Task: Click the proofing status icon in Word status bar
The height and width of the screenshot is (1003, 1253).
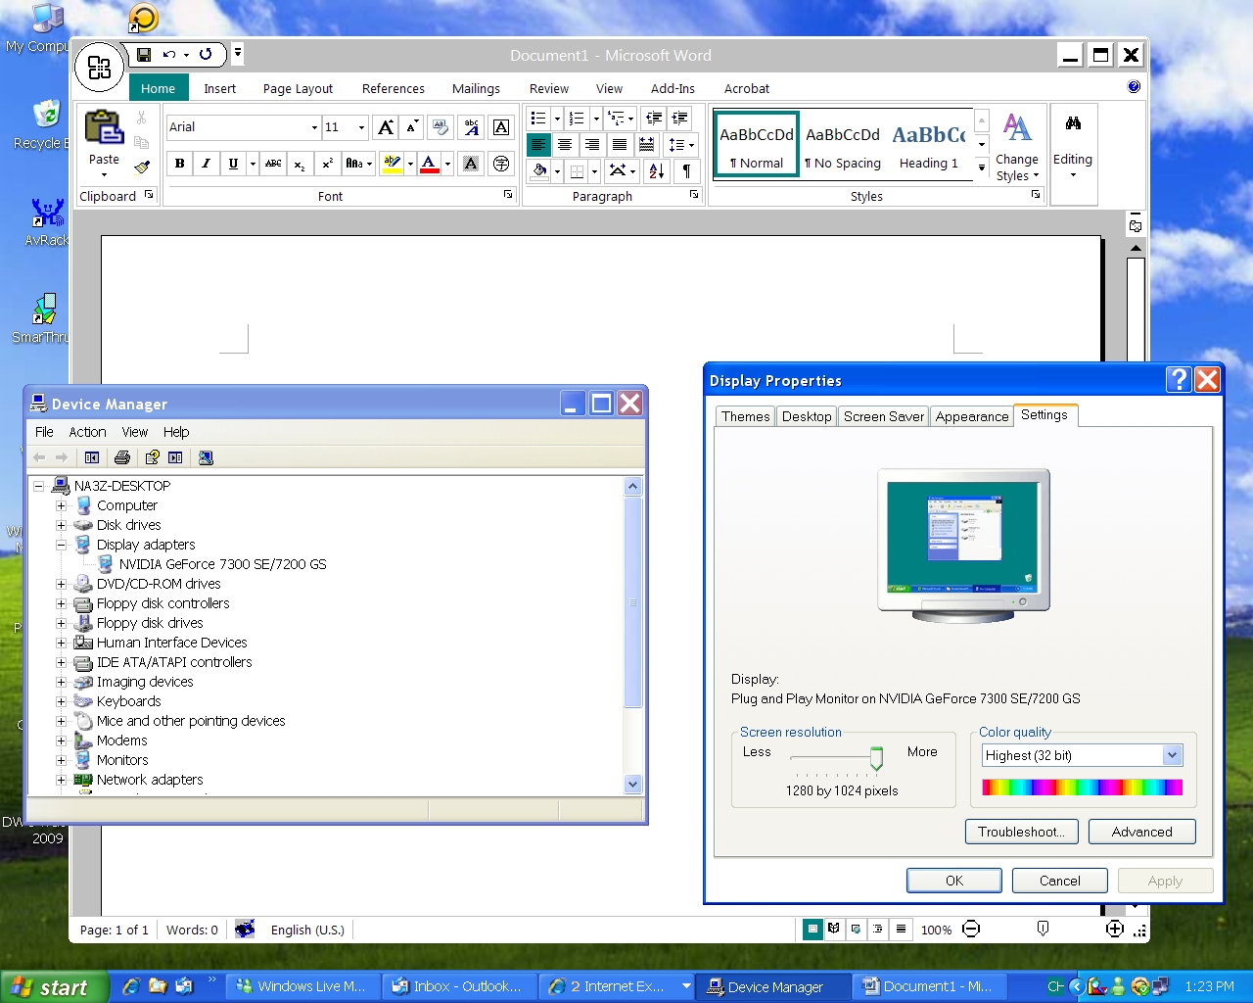Action: point(245,929)
